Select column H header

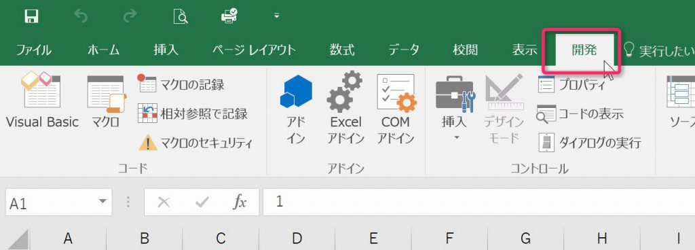(602, 239)
